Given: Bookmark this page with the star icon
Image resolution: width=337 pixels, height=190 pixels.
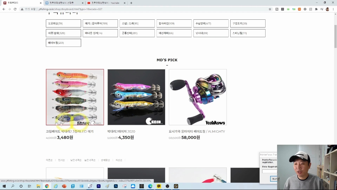Looking at the screenshot, I should (x=270, y=9).
